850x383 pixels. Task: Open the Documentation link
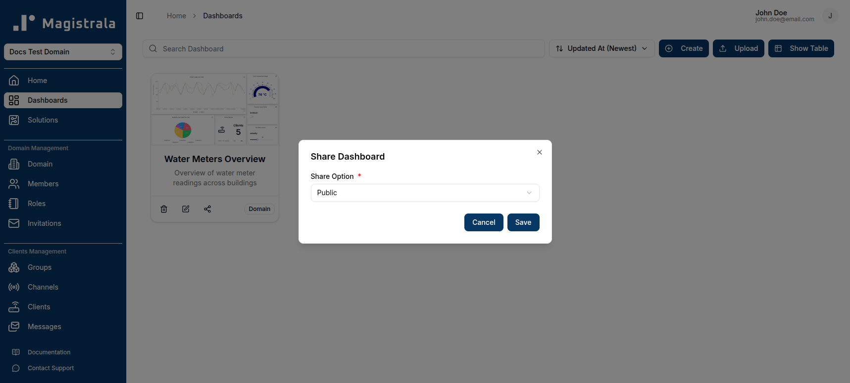pyautogui.click(x=49, y=352)
